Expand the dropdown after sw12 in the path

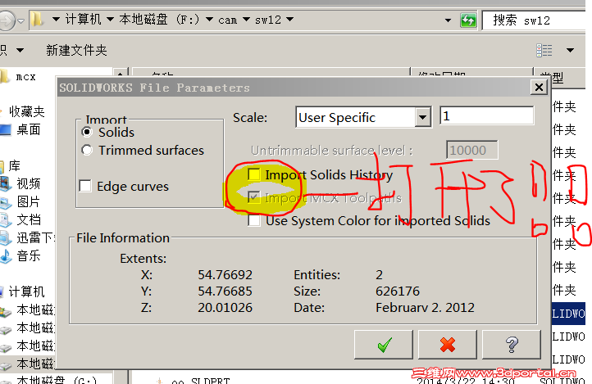[290, 19]
